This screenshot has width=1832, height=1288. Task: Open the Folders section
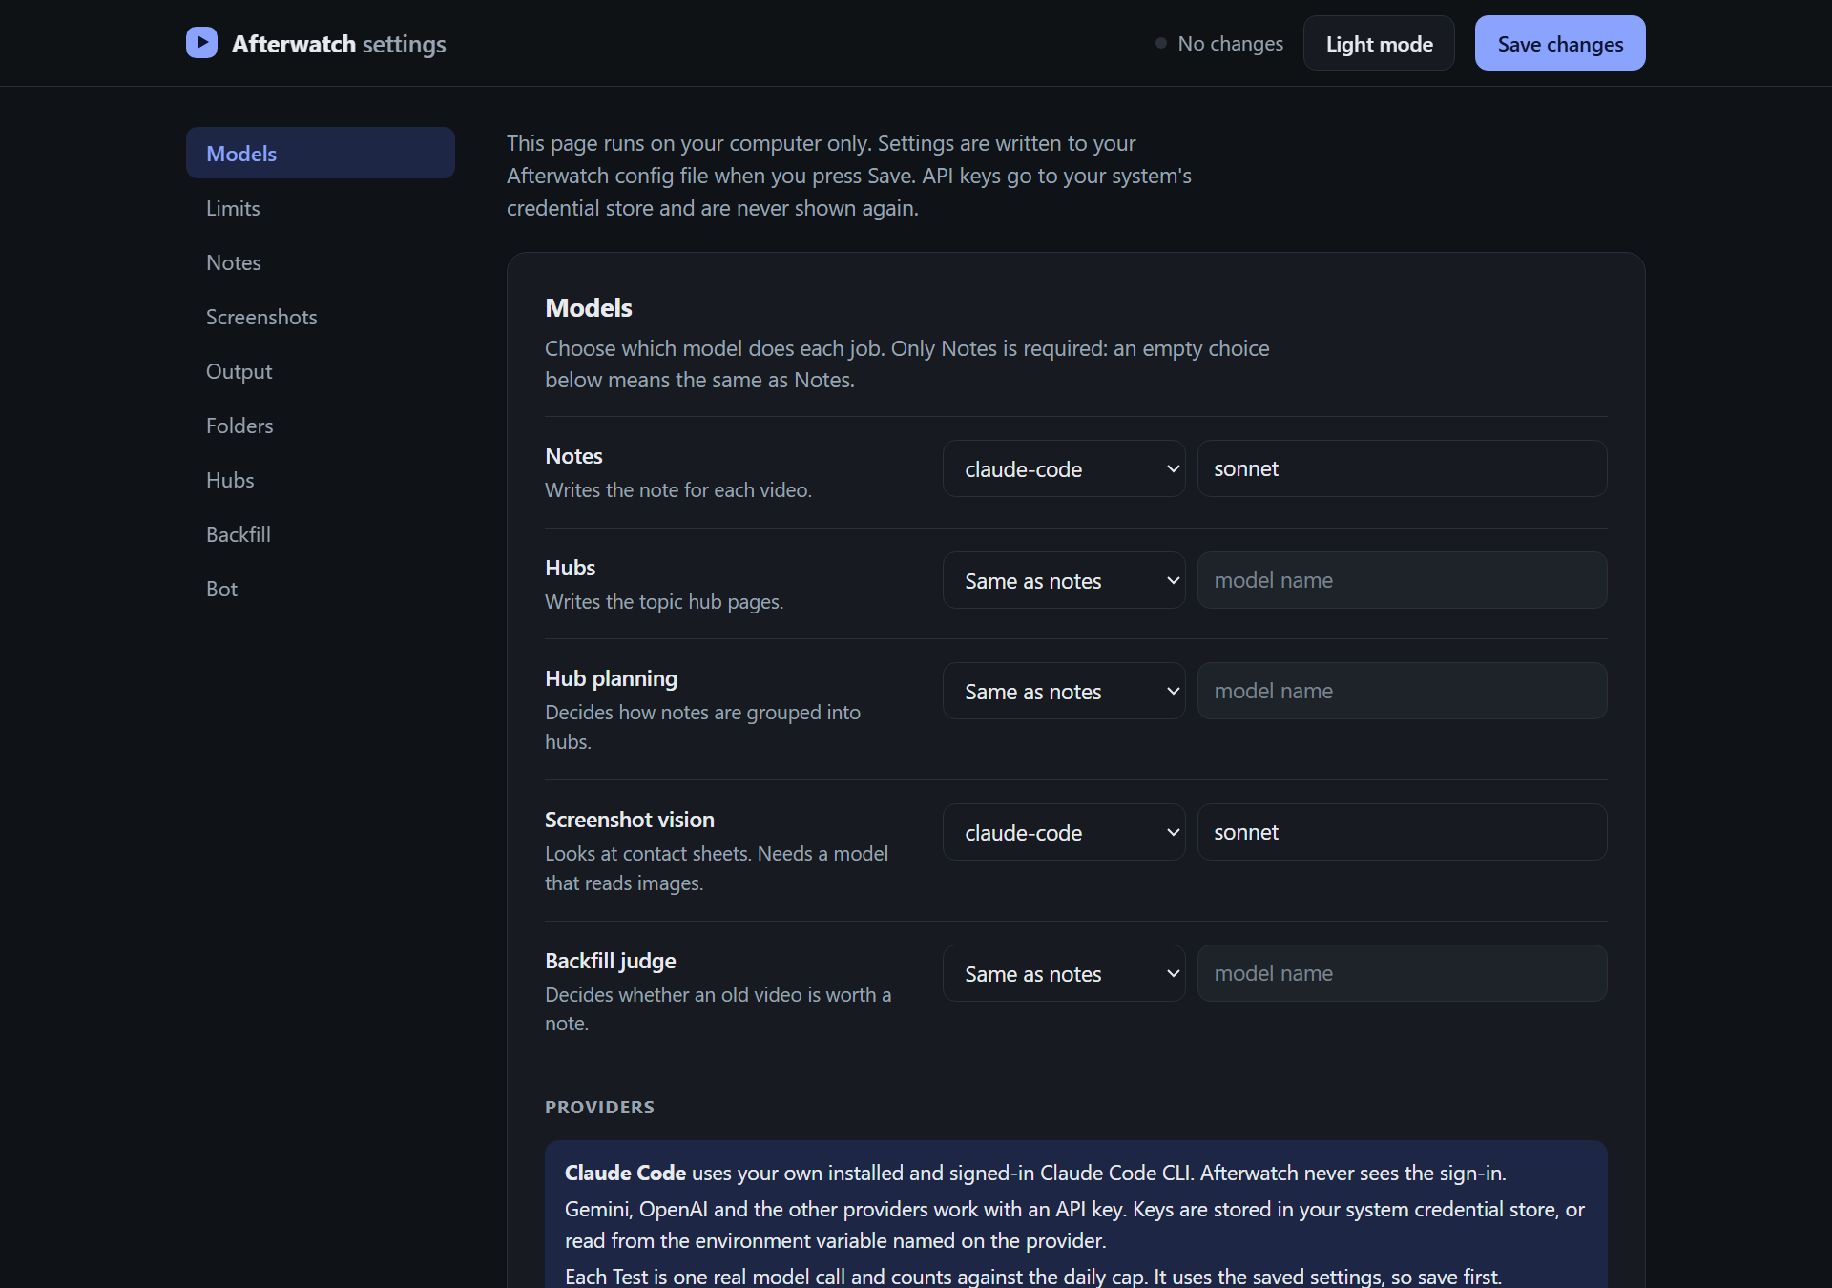coord(321,425)
